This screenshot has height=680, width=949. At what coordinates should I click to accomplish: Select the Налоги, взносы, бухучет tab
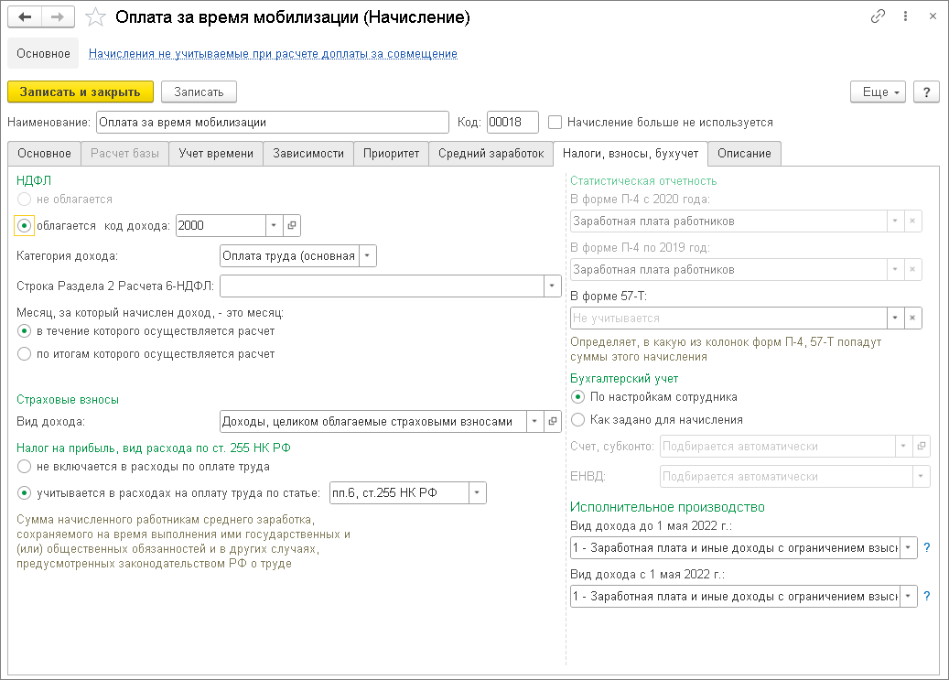pos(631,153)
